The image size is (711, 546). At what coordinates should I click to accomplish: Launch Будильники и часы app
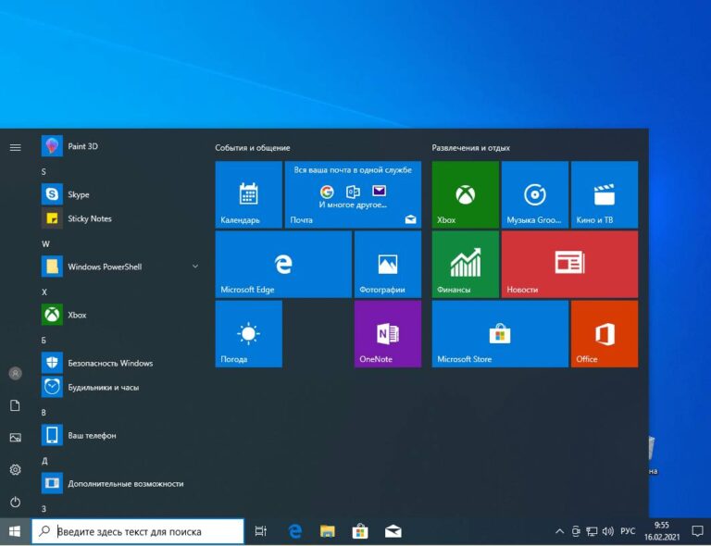tap(118, 387)
